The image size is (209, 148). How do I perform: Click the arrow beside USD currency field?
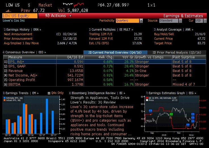coord(205,21)
